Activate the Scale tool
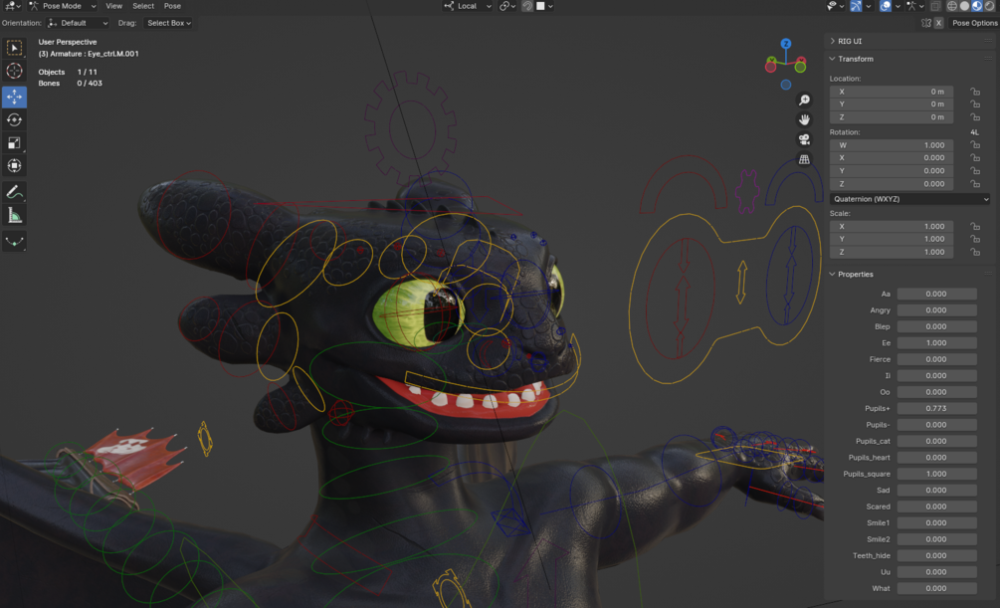Image resolution: width=1000 pixels, height=608 pixels. click(14, 142)
